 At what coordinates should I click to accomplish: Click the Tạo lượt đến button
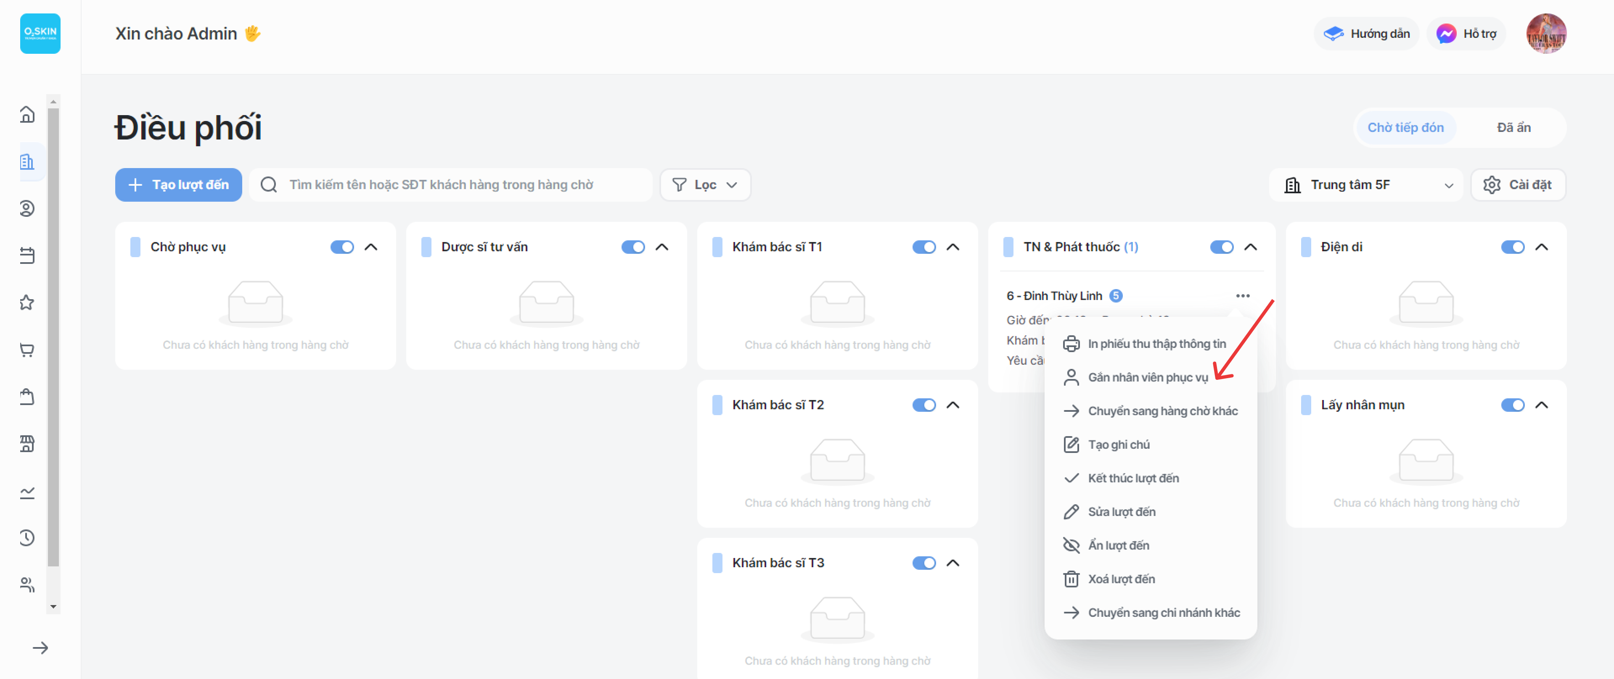tap(179, 184)
